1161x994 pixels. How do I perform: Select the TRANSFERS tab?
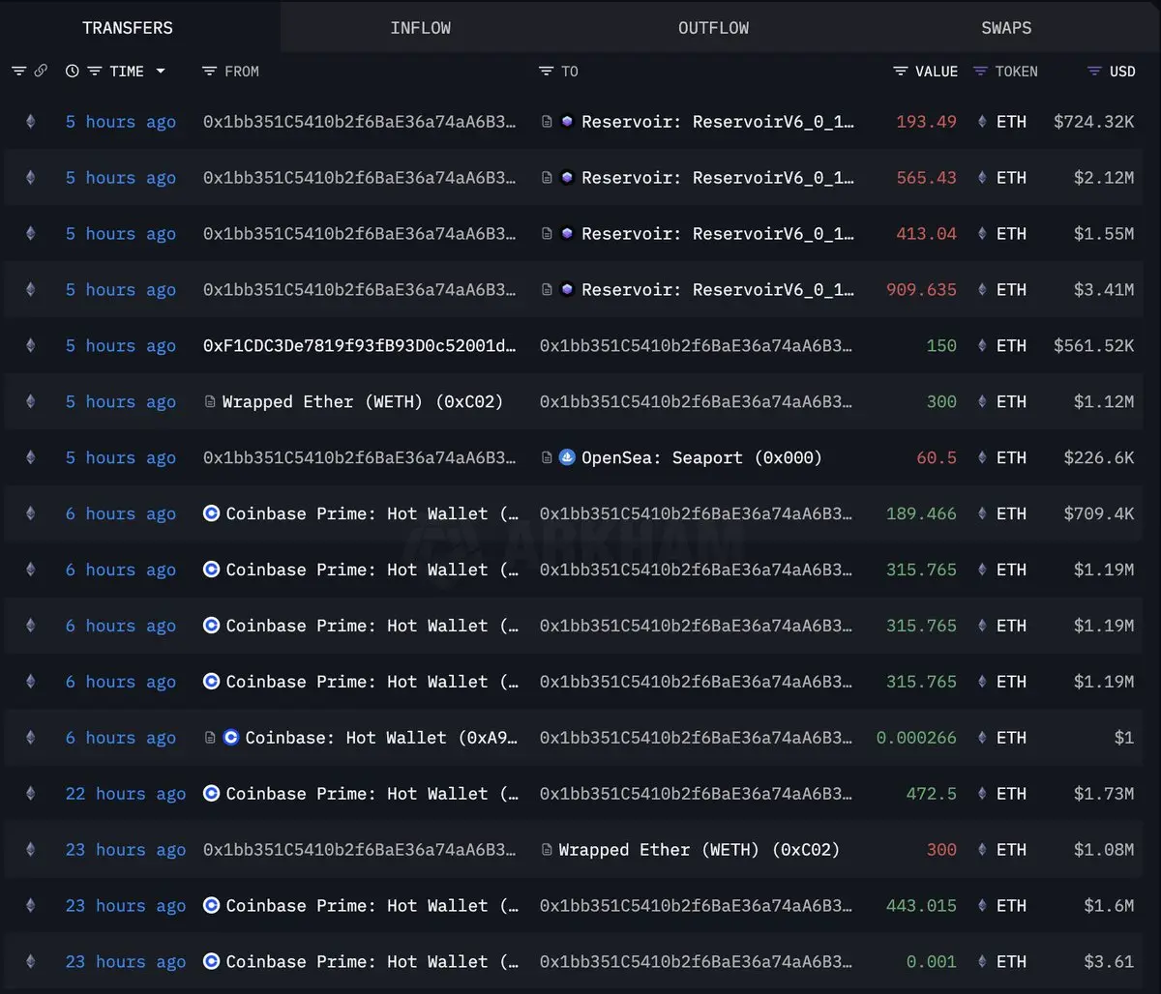pos(128,27)
